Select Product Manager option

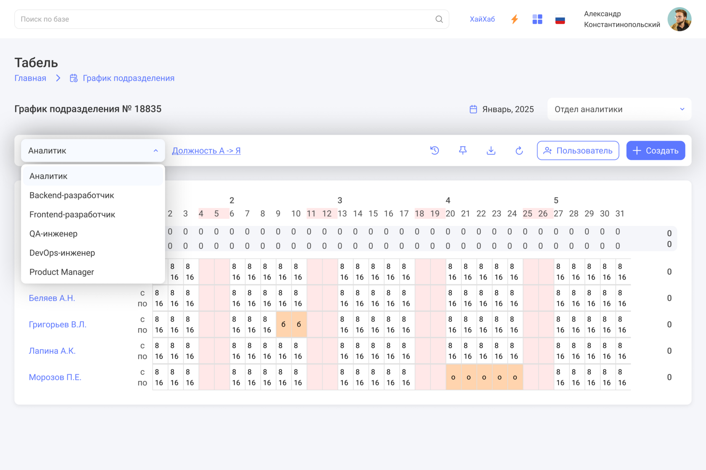(x=62, y=272)
